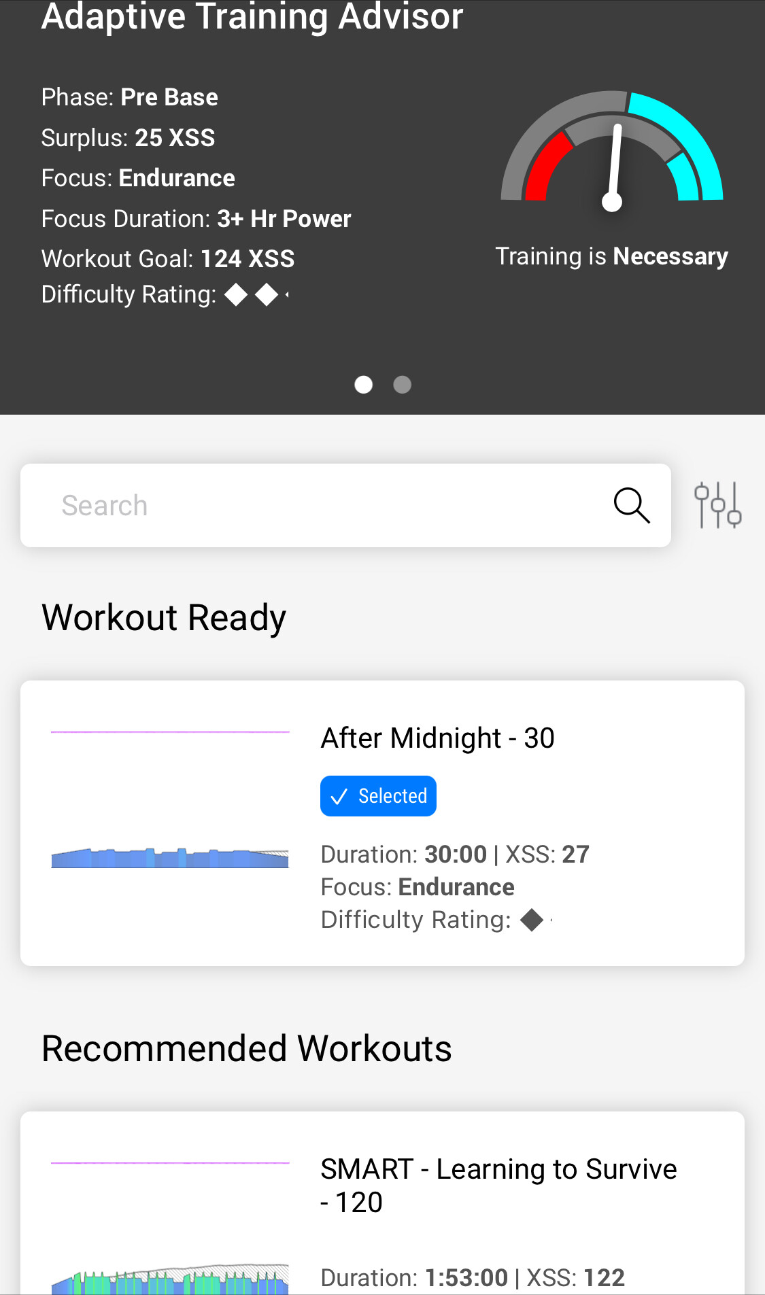Tap the magnifying glass search icon
The image size is (765, 1295).
(x=632, y=505)
